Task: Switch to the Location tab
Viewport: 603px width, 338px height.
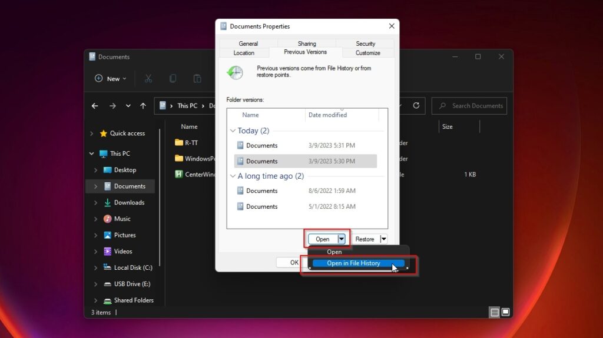Action: tap(244, 53)
